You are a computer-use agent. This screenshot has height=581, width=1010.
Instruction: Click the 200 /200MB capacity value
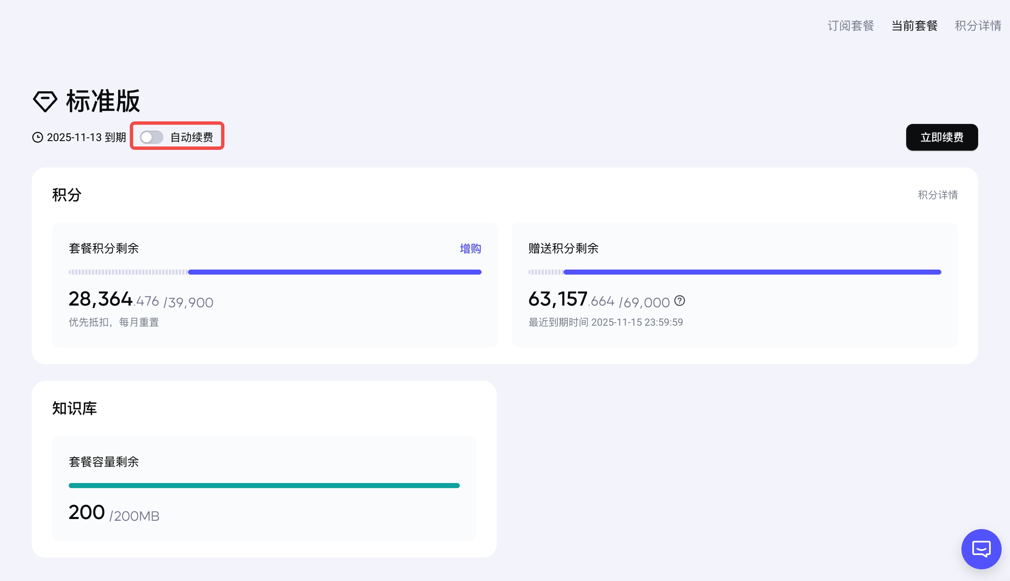[x=114, y=513]
